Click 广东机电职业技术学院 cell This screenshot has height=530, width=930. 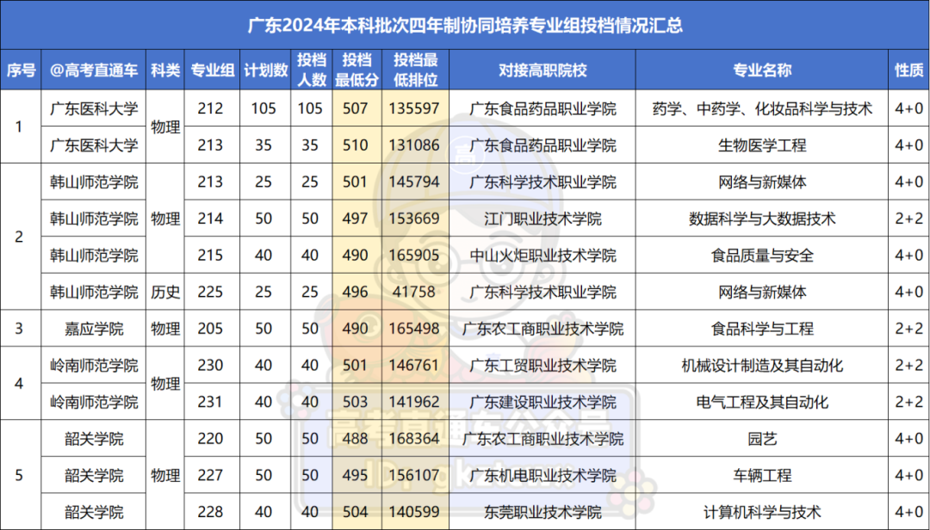(x=542, y=476)
